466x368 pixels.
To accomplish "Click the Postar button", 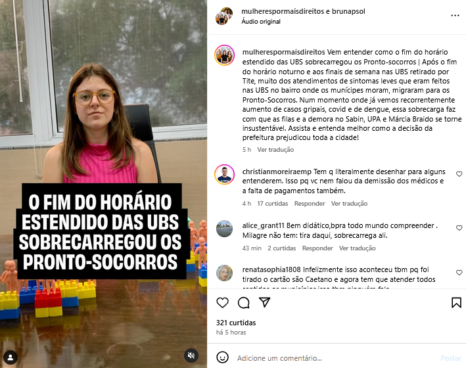I will click(450, 358).
